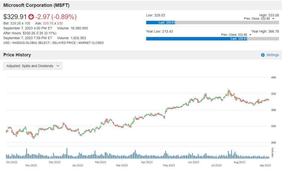The height and width of the screenshot is (170, 282).
Task: Click the -2.97 (-0.89%) change value
Action: pos(56,17)
